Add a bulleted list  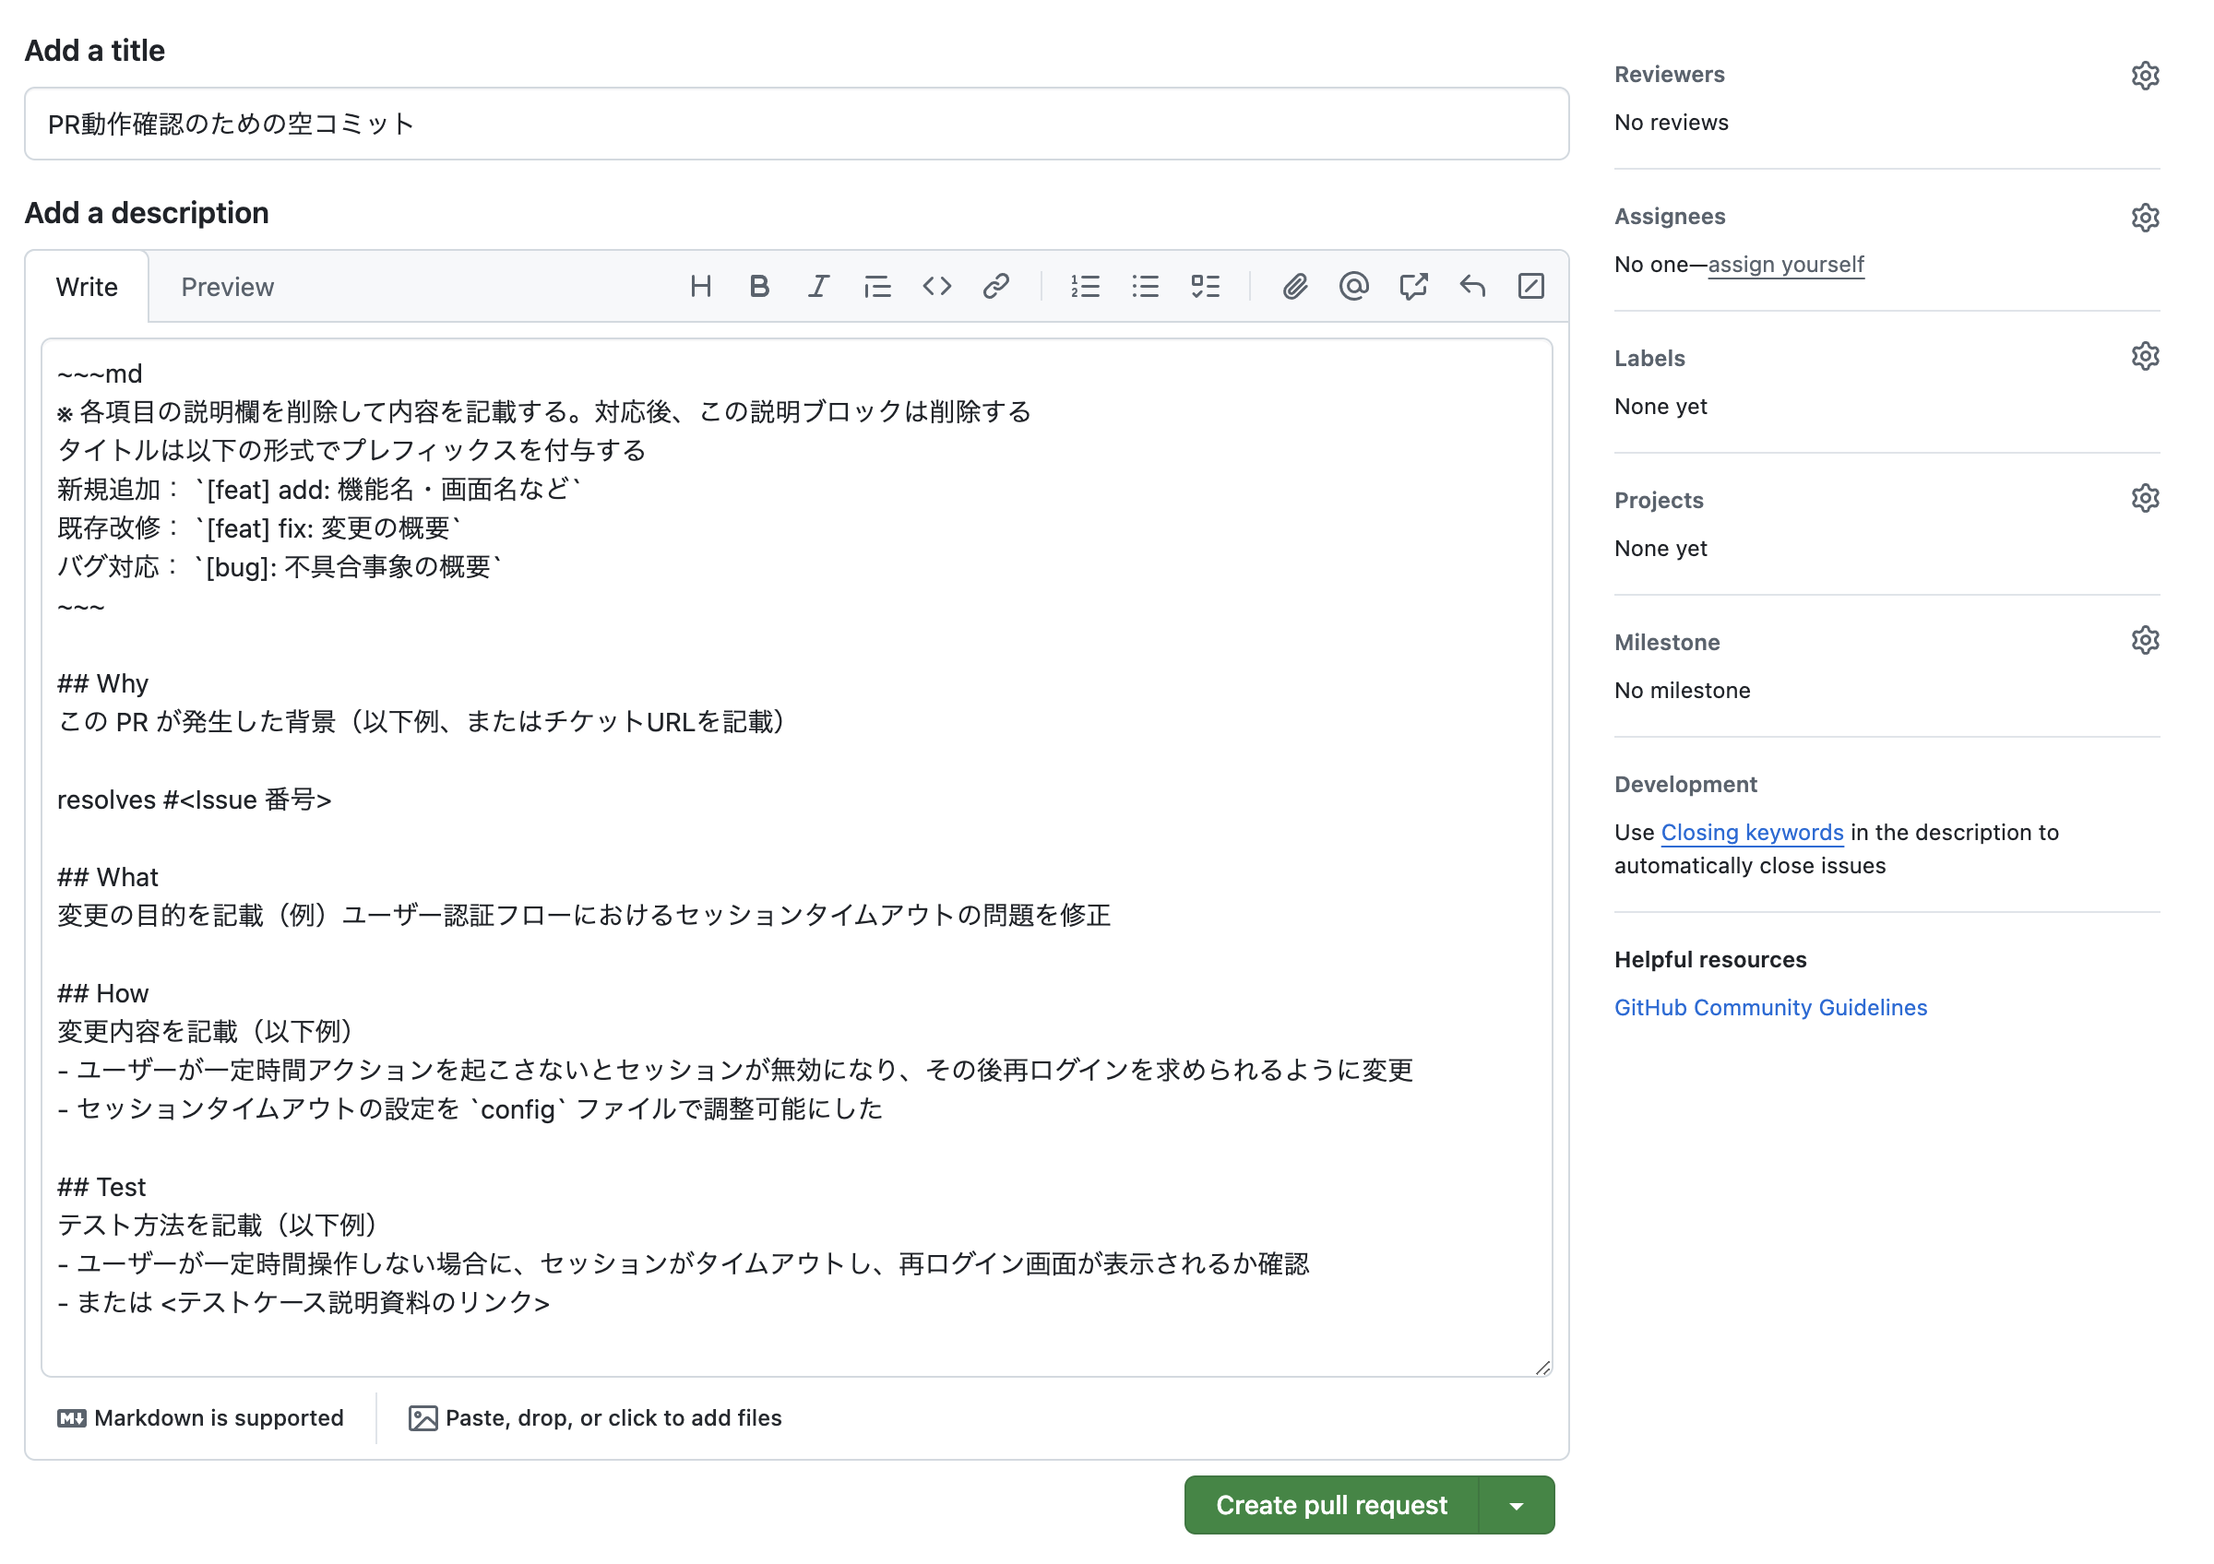pos(1146,285)
